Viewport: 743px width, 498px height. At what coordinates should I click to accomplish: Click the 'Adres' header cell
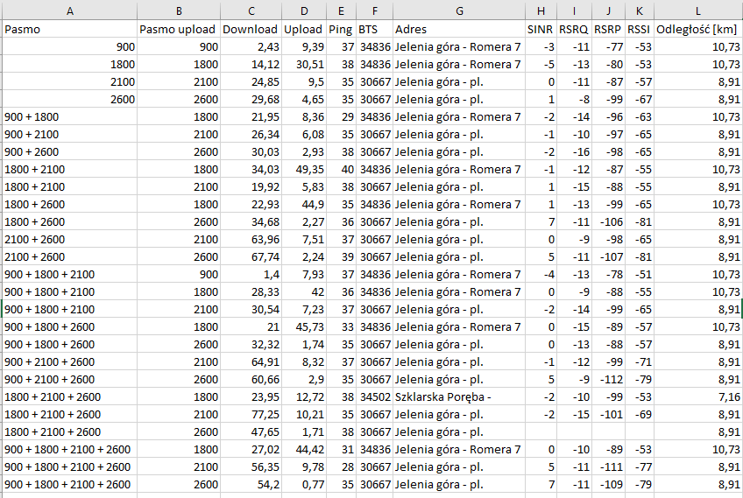click(x=459, y=29)
